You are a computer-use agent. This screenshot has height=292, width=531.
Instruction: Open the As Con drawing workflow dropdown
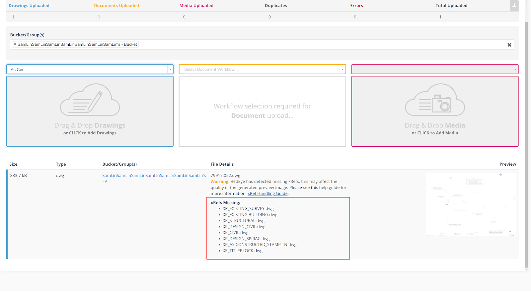pyautogui.click(x=90, y=69)
